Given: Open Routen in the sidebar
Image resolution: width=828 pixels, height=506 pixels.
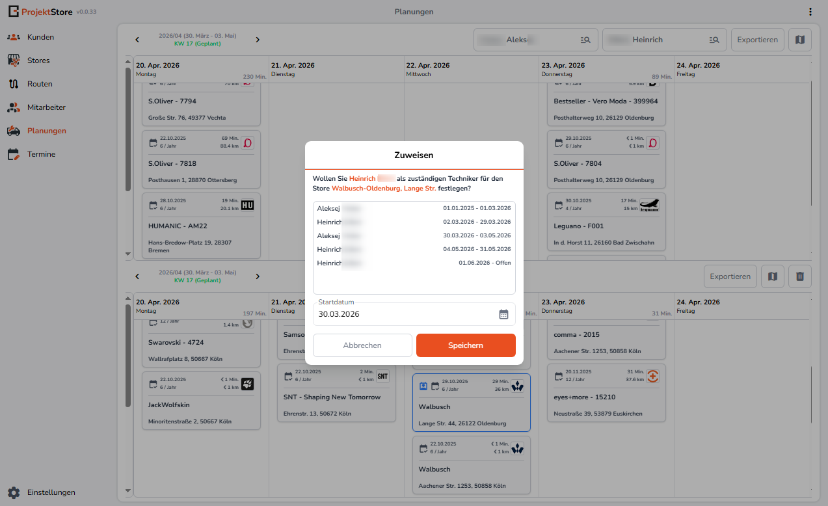Looking at the screenshot, I should pyautogui.click(x=40, y=84).
